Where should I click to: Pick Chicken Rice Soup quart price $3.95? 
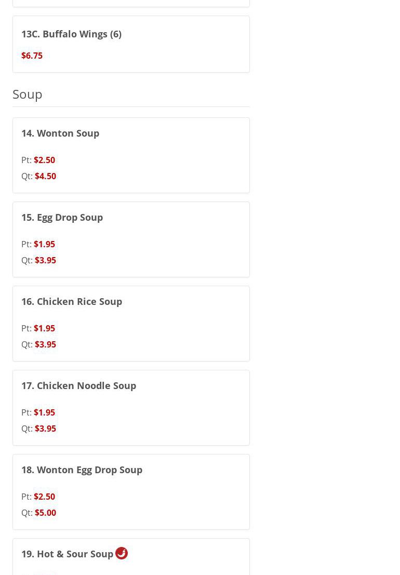[x=45, y=344]
